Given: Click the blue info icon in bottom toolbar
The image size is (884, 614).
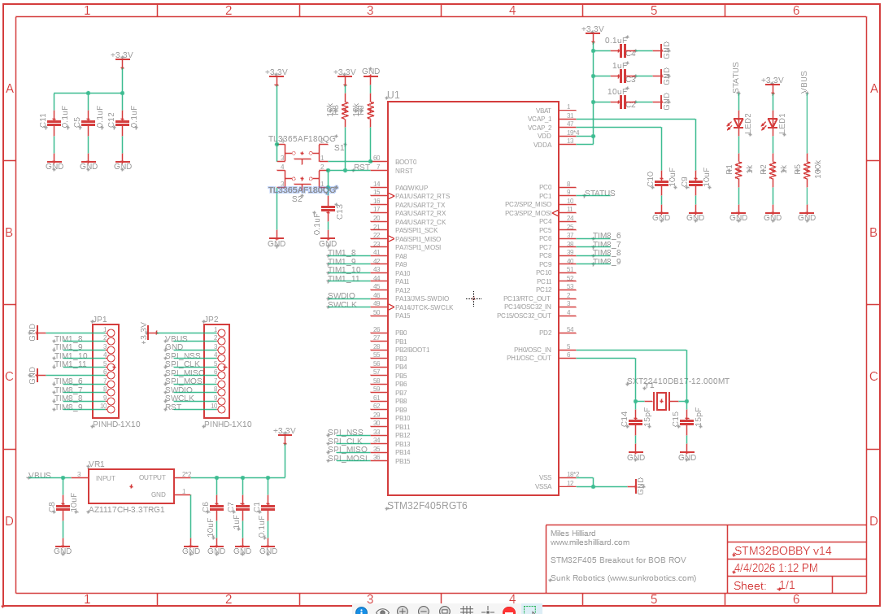Looking at the screenshot, I should 362,610.
